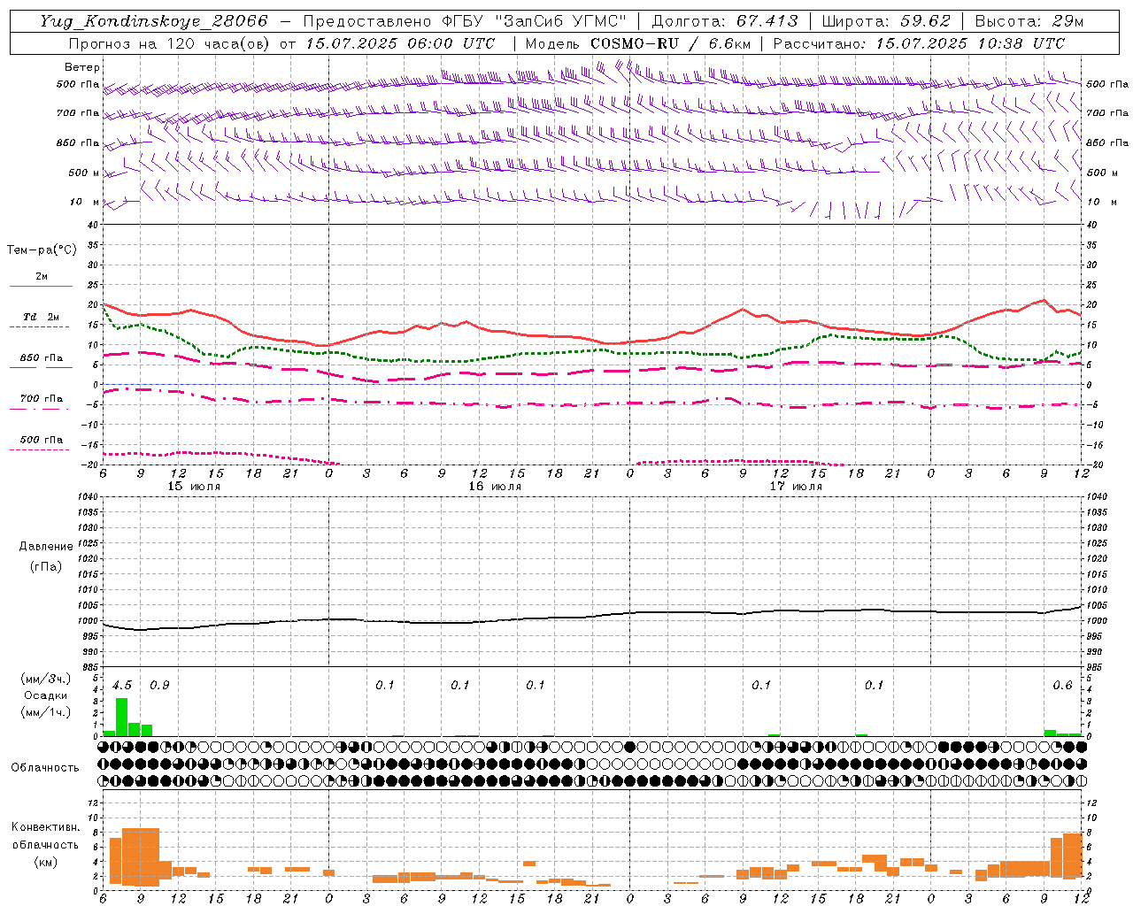Click the Осадки panel label
The image size is (1133, 906).
[x=46, y=695]
